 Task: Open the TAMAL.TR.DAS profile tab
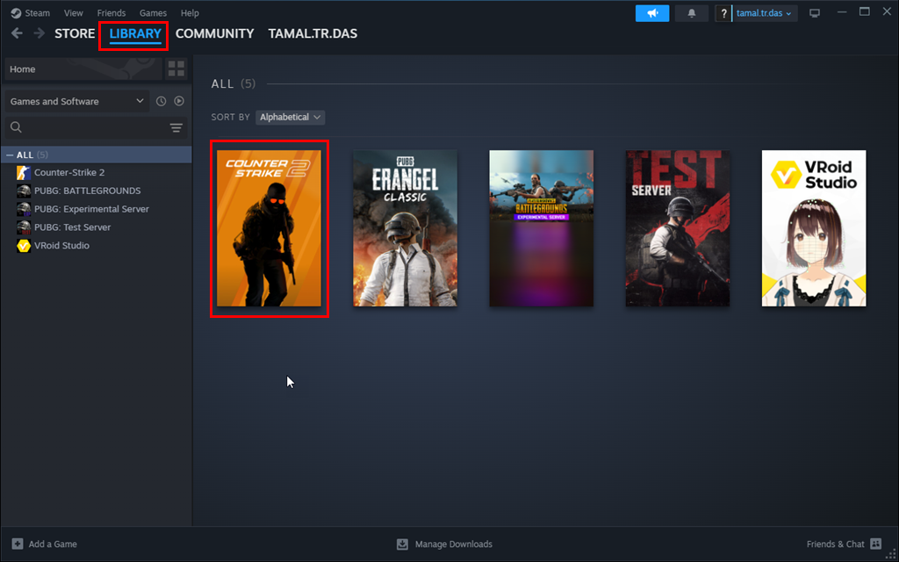click(x=313, y=33)
